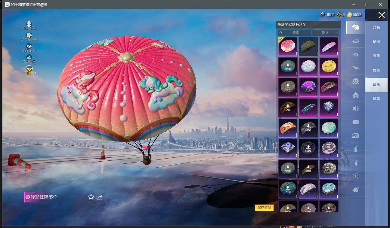Download the 722KB teal parachute skin
The image size is (390, 228).
[288, 67]
